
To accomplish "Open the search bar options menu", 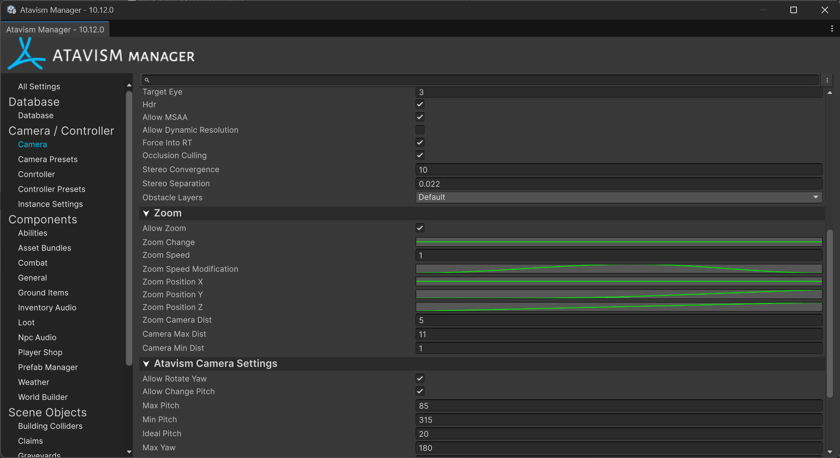I will click(x=827, y=80).
